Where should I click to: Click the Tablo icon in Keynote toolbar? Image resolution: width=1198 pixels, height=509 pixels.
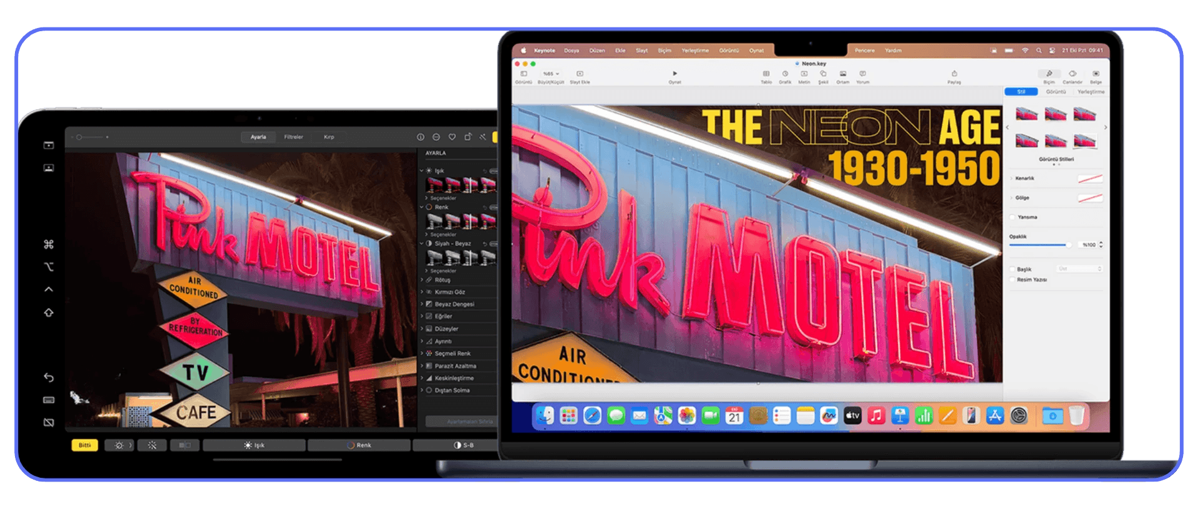coord(766,74)
